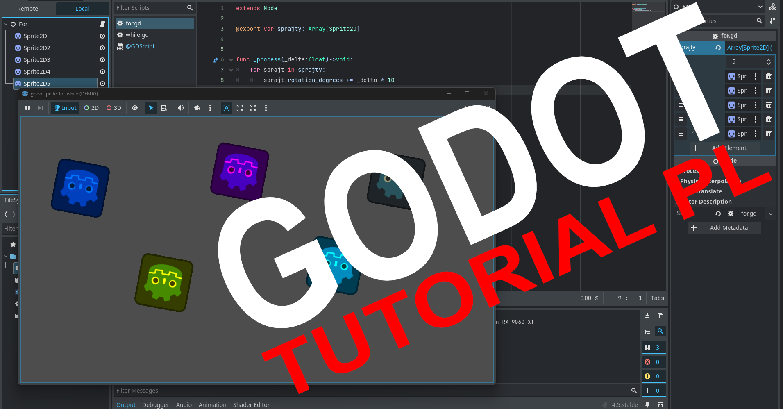
Task: Fold the _process function at line 6
Action: [x=231, y=60]
